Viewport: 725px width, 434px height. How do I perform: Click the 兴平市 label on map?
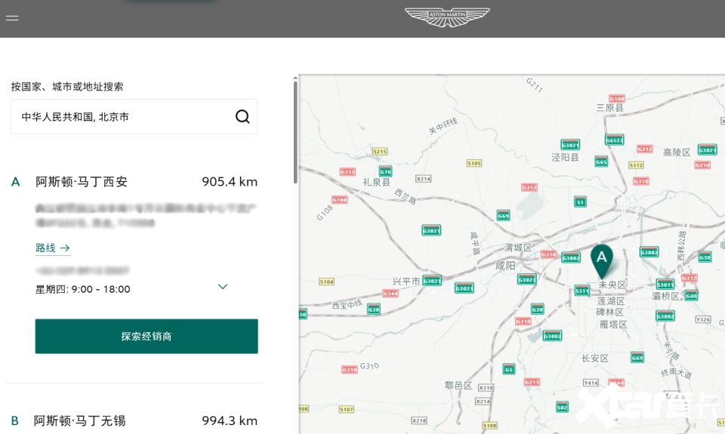(x=406, y=281)
